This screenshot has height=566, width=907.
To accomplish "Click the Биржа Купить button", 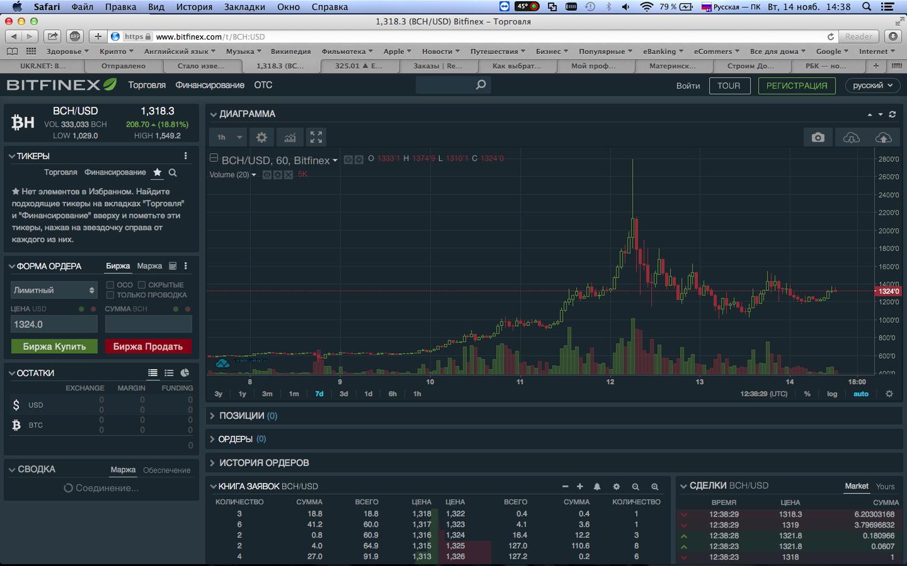I will [x=54, y=346].
